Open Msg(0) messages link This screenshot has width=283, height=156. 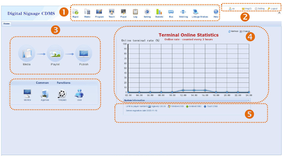click(247, 9)
